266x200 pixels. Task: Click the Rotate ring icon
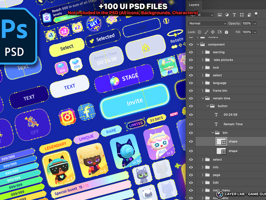pyautogui.click(x=175, y=33)
